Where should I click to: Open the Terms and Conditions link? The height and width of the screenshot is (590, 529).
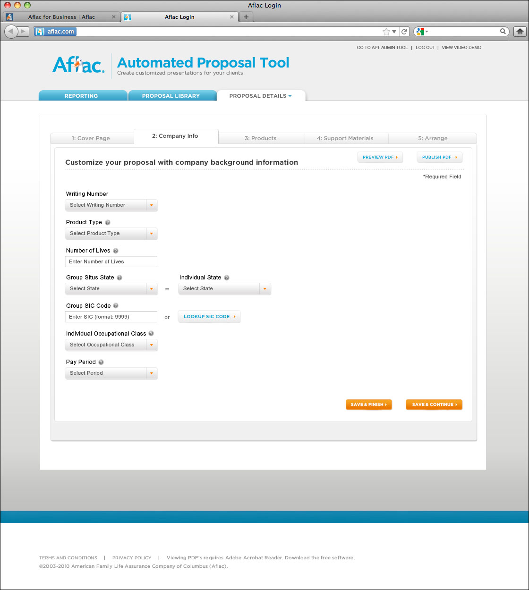[68, 558]
